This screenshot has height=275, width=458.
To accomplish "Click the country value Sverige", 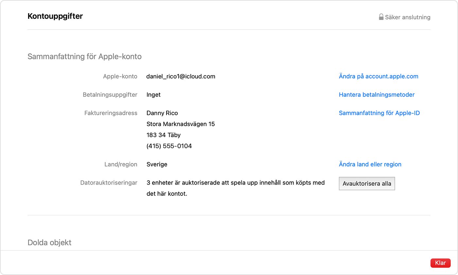I will (157, 164).
